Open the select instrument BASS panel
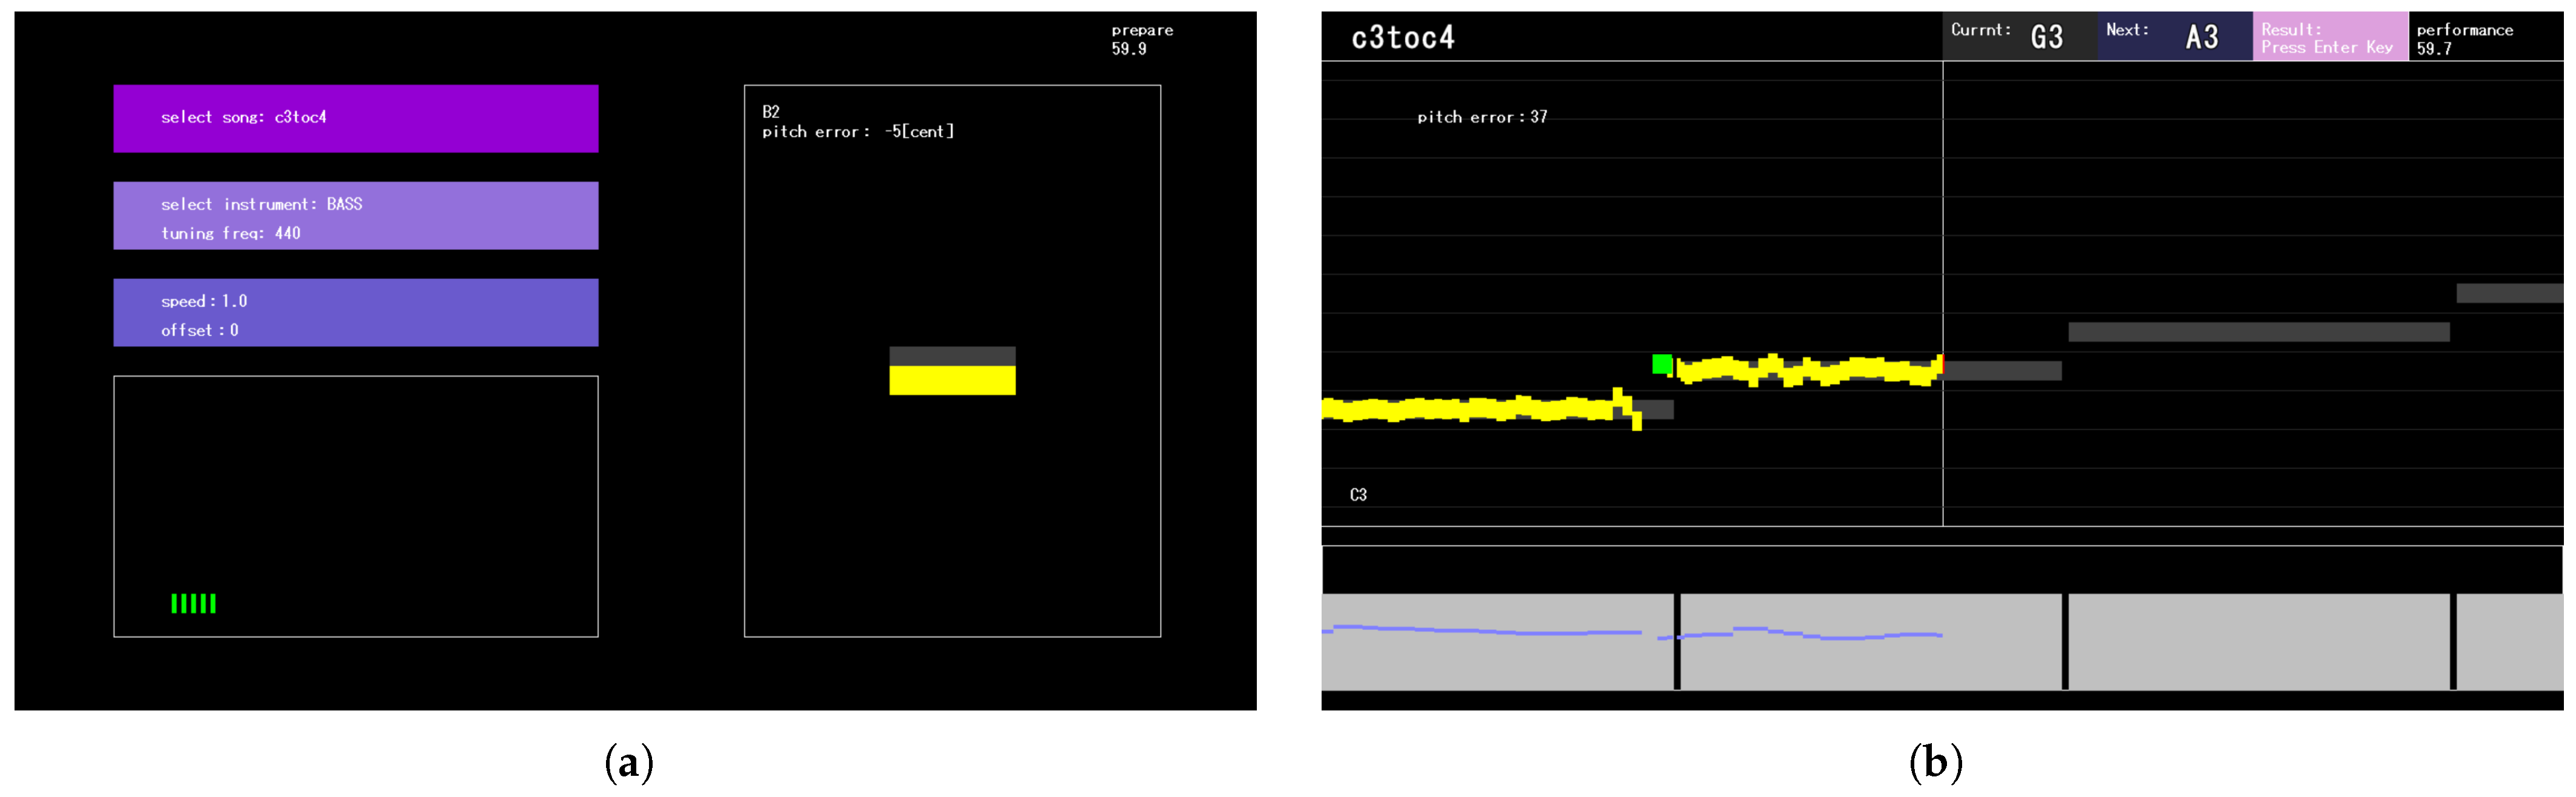The height and width of the screenshot is (797, 2576). pos(355,215)
